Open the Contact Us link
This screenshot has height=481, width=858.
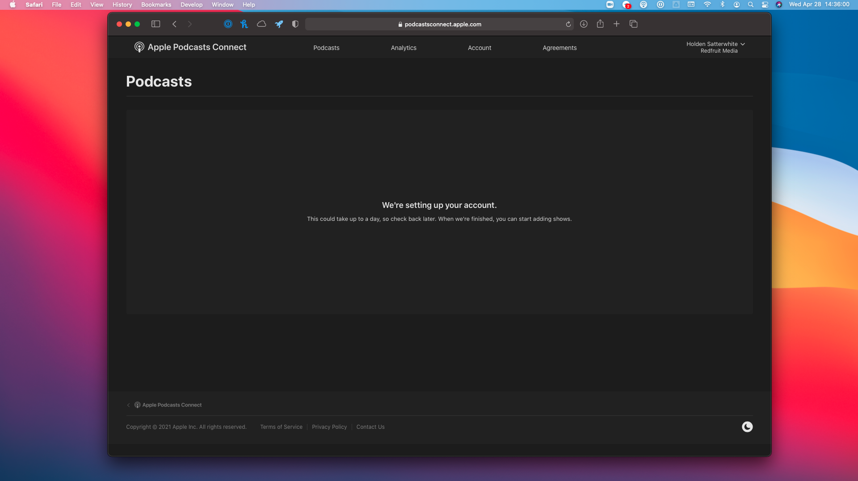[370, 427]
